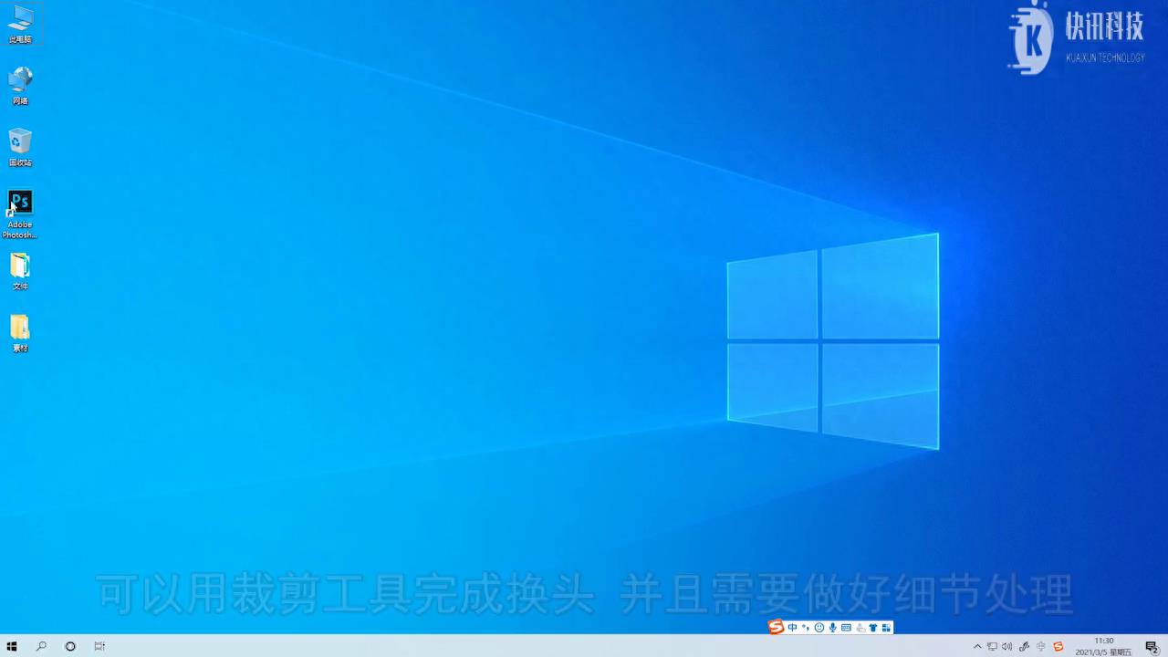Open soft keyboard on IME bar
1168x657 pixels.
[846, 628]
